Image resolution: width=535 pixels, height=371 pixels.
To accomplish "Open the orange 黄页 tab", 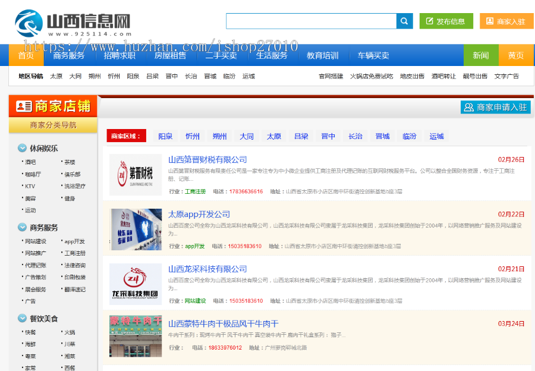I will click(x=516, y=55).
